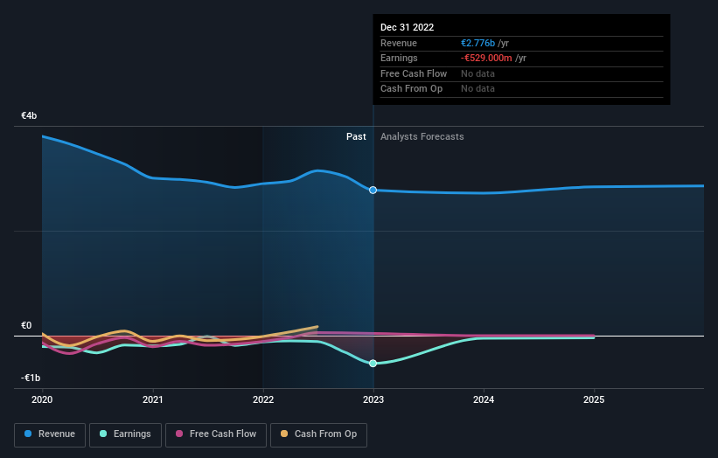Image resolution: width=718 pixels, height=458 pixels.
Task: Toggle the Free Cash Flow legend button
Action: 216,434
